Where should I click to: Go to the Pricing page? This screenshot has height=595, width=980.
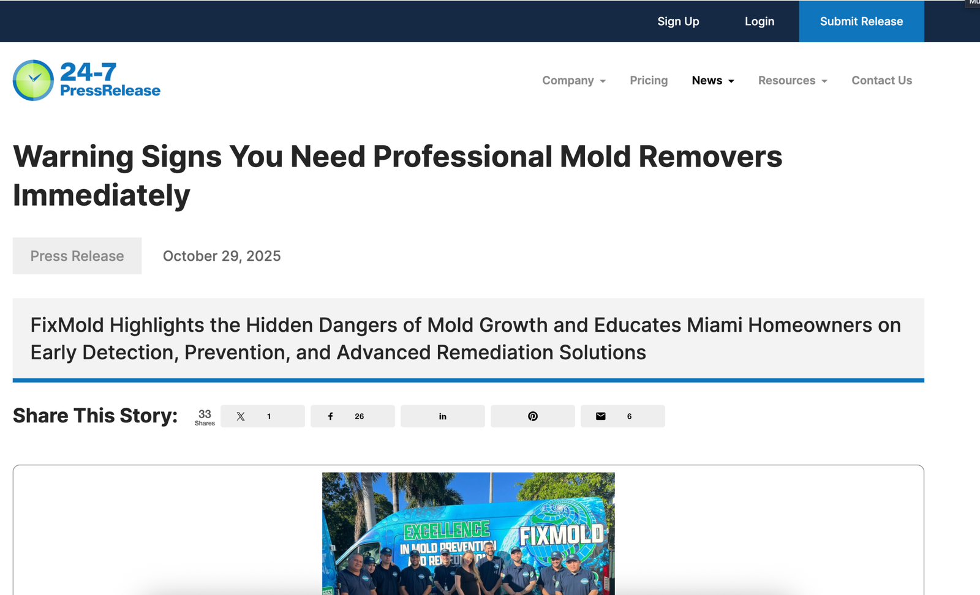point(649,81)
